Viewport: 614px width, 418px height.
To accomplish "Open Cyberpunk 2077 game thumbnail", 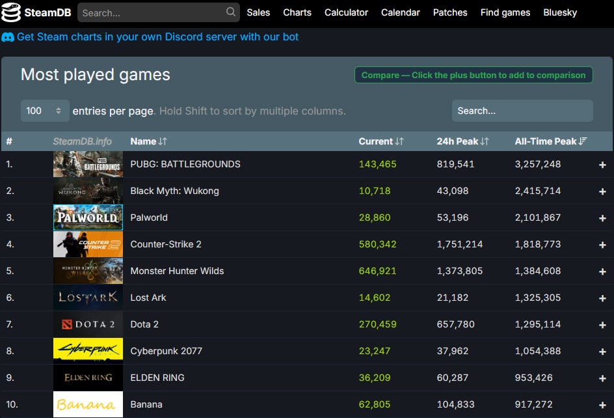I will click(88, 351).
